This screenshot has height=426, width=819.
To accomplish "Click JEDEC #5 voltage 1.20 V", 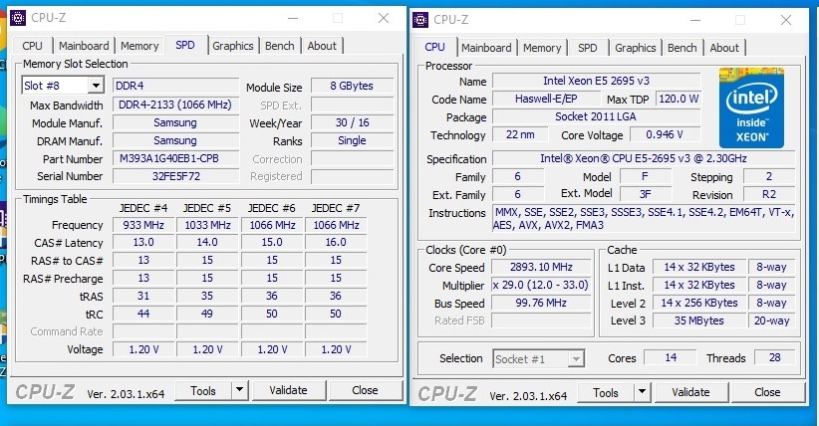I will (207, 349).
